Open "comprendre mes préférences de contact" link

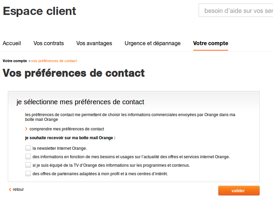pyautogui.click(x=67, y=129)
